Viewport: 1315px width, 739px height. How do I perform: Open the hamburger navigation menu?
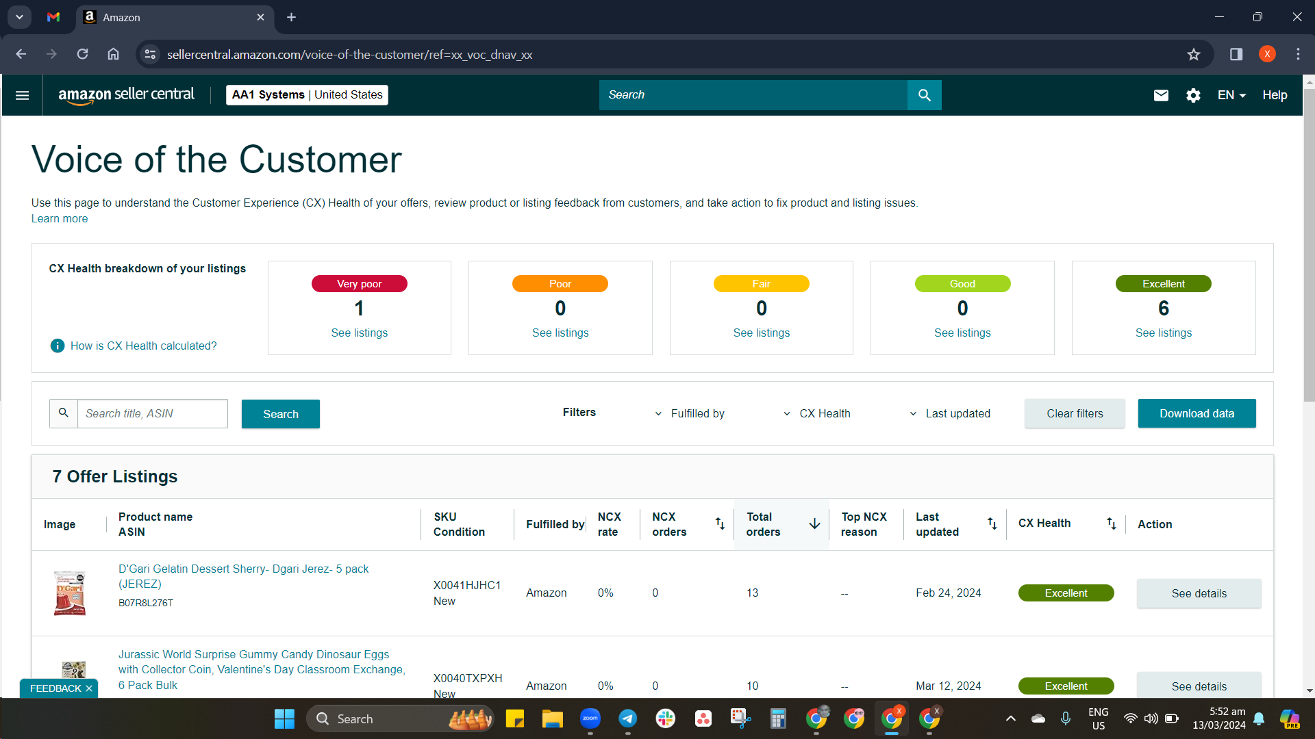[22, 95]
